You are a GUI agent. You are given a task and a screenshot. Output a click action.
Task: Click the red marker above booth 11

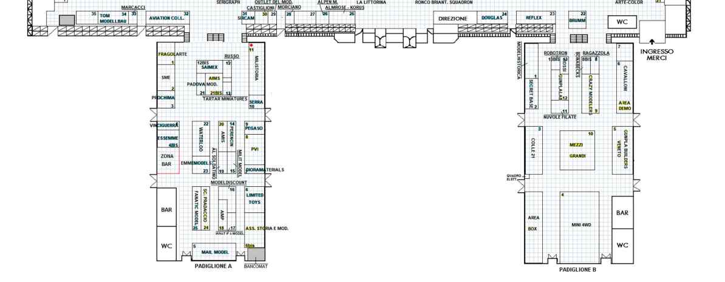[251, 45]
